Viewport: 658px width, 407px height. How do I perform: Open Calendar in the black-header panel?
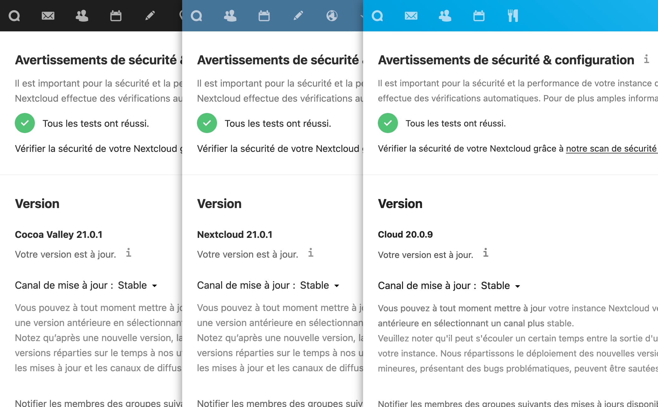tap(116, 16)
